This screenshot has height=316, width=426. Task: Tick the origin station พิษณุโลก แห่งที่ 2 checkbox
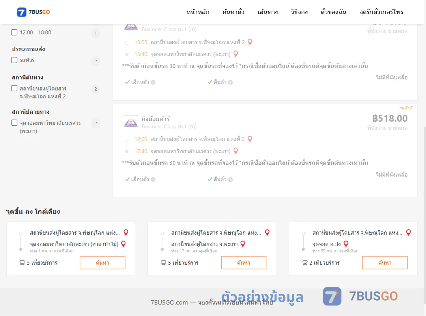click(15, 88)
